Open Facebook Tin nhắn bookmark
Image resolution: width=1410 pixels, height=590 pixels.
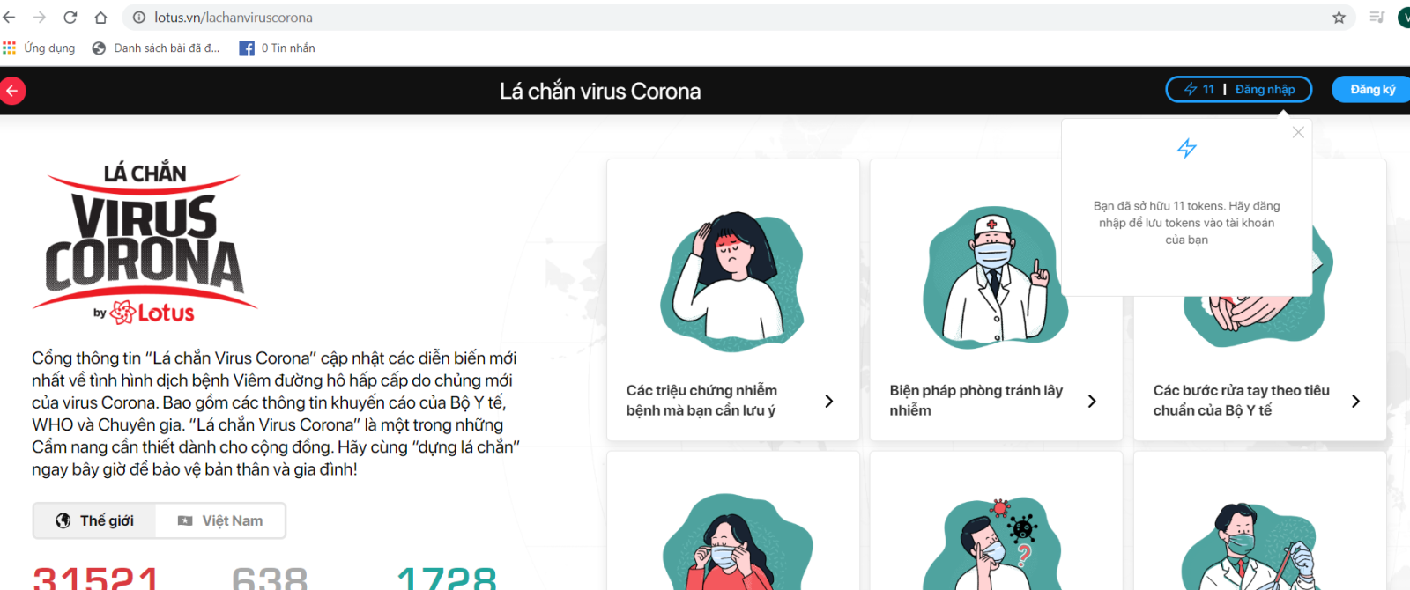click(278, 48)
